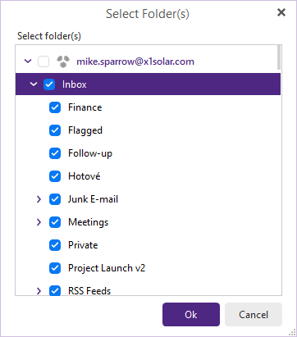Expand the Junk E-mail folder
This screenshot has height=337, width=297.
point(39,199)
